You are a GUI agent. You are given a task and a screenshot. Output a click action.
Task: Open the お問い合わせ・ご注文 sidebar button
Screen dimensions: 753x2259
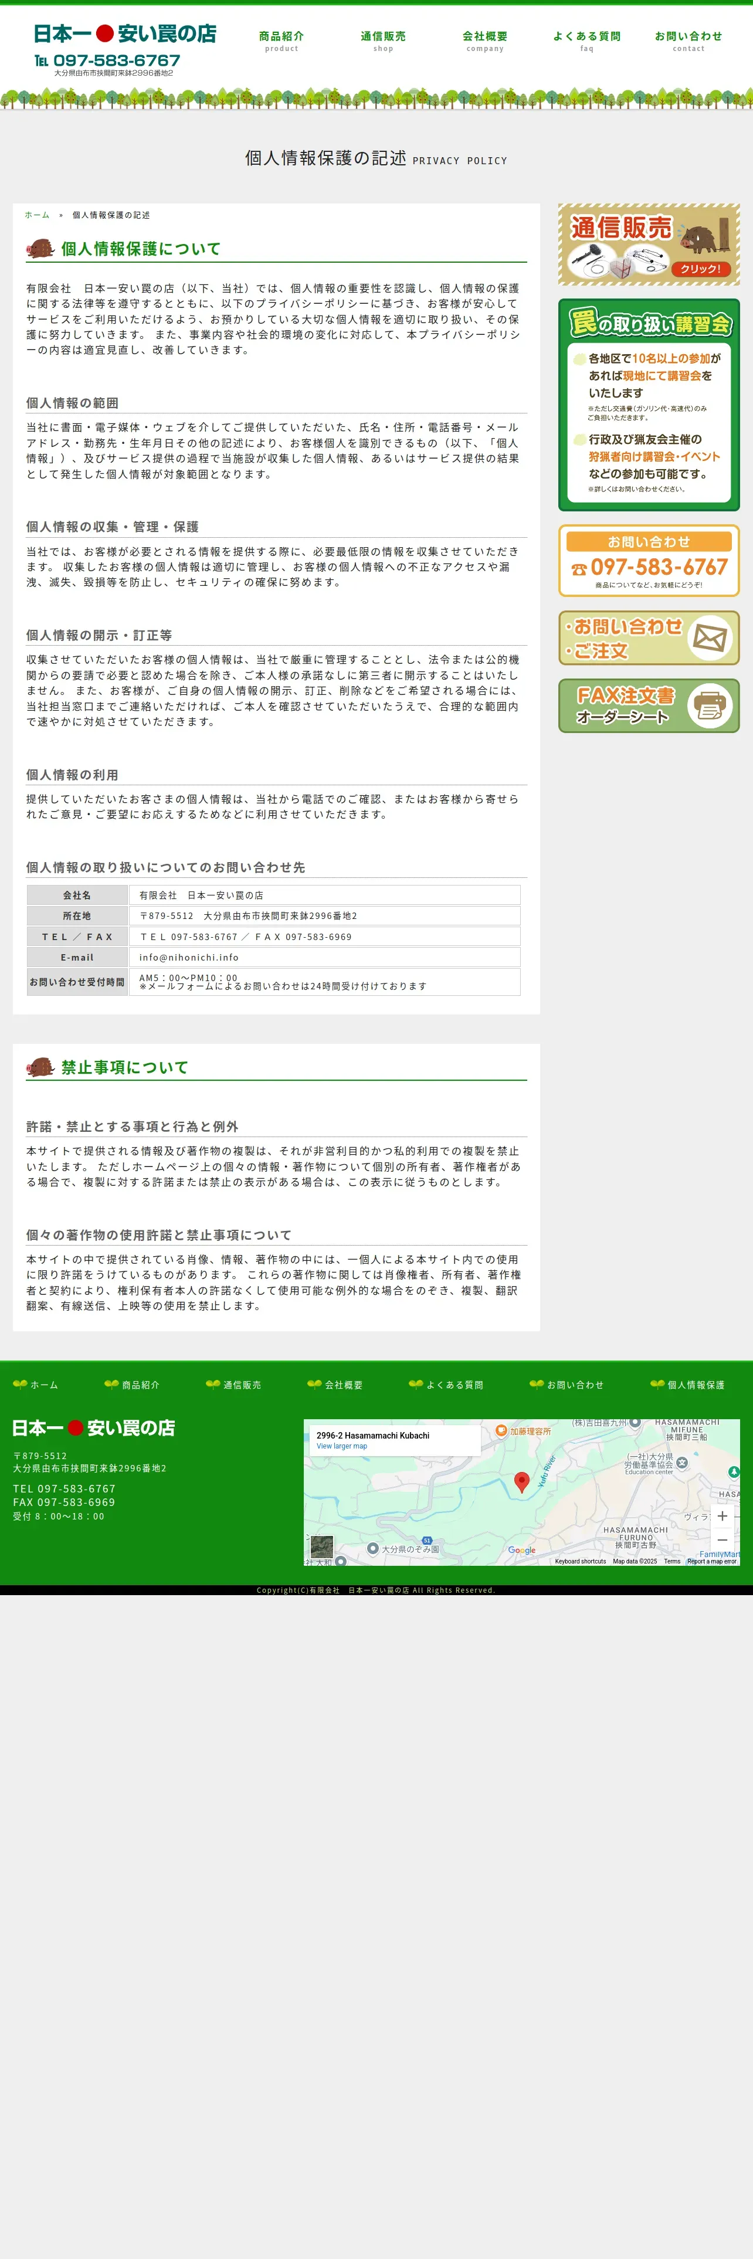pos(649,637)
